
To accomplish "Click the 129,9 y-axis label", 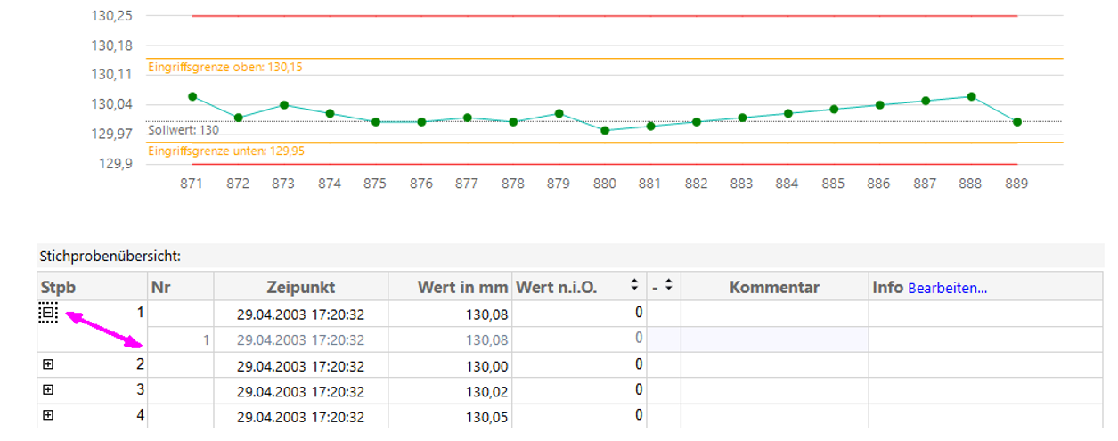I will pos(117,164).
